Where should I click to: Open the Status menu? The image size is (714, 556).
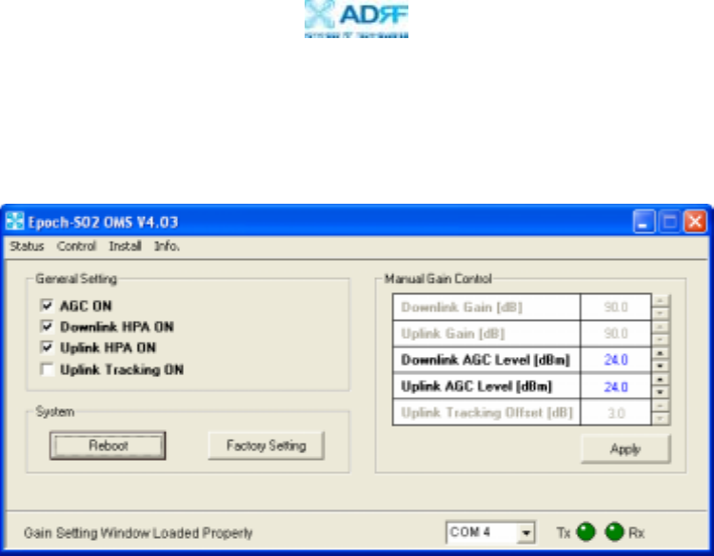(x=27, y=247)
